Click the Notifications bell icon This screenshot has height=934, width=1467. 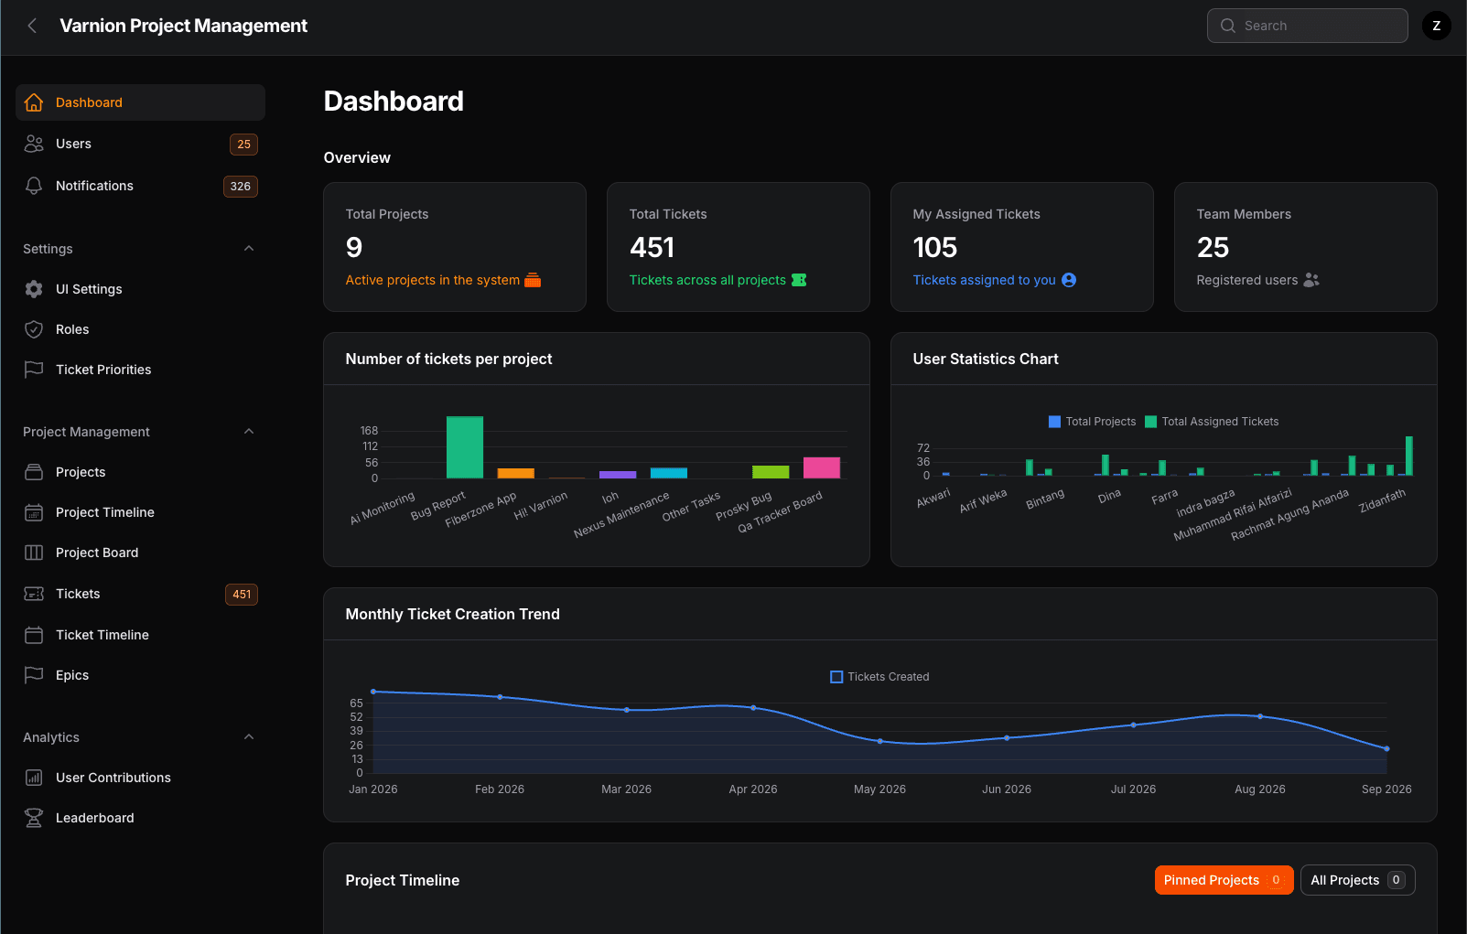coord(34,186)
